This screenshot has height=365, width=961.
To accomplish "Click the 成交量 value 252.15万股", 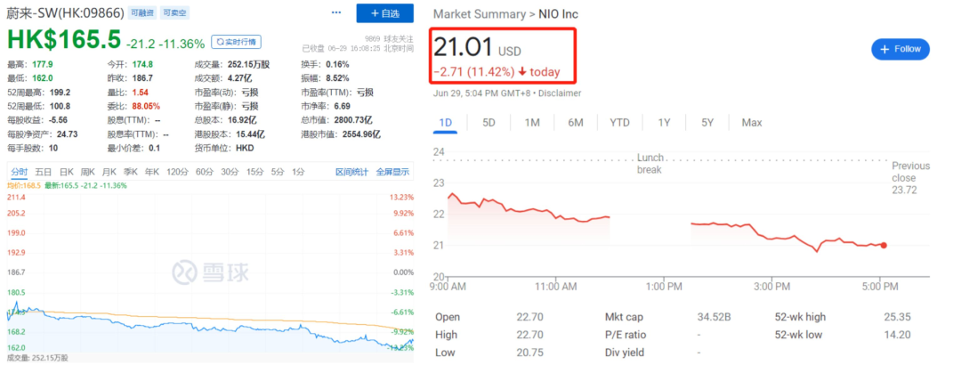I will coord(249,64).
